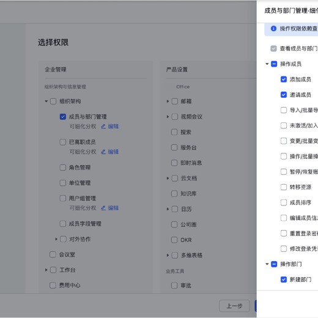Select the 费用中心 checkbox

(x=53, y=285)
